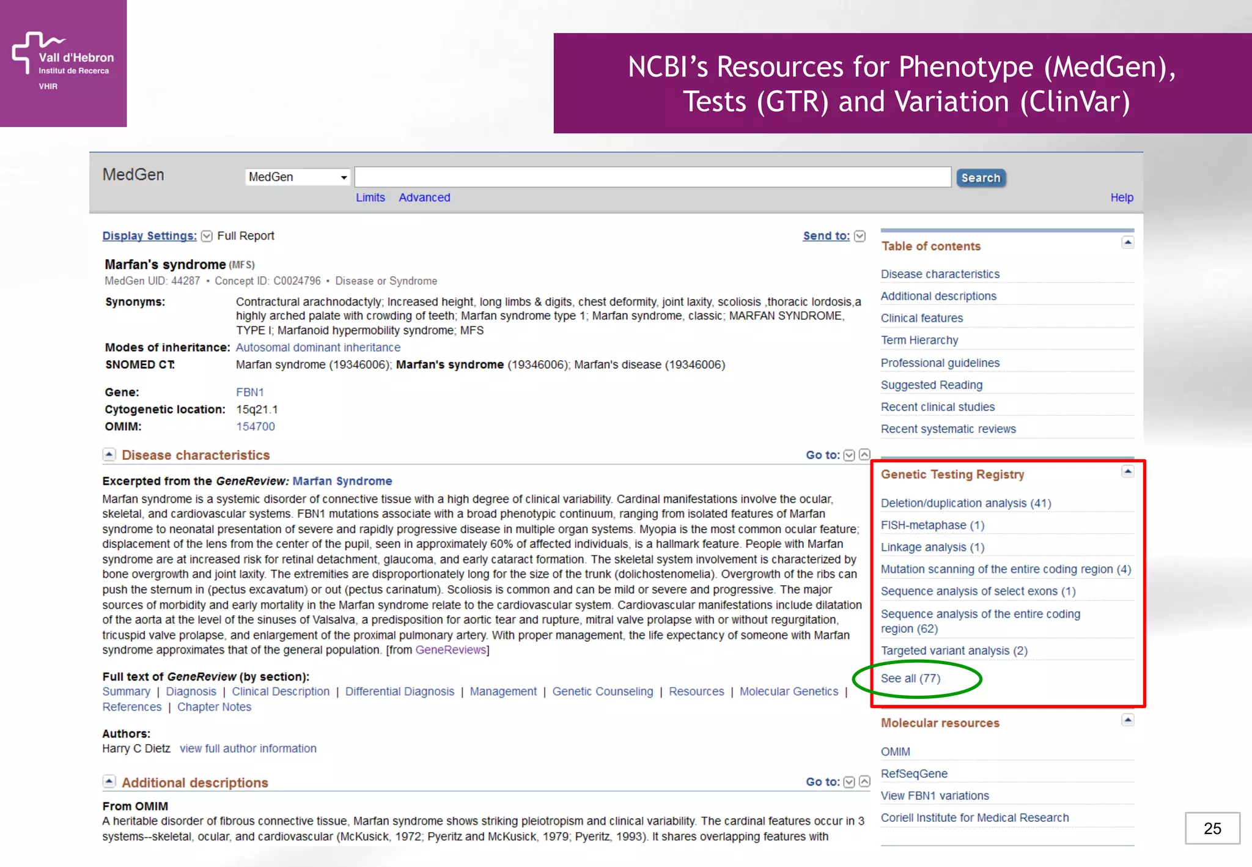
Task: Go to Disease characteristics in contents
Action: point(940,274)
